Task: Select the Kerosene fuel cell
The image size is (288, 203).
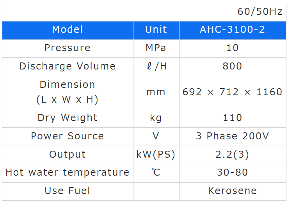Action: pos(232,191)
